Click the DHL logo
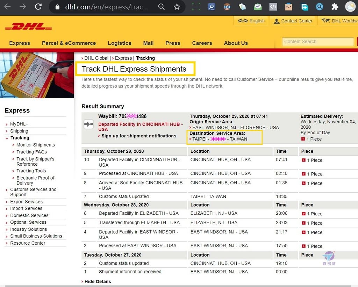The image size is (358, 287). coord(29,27)
